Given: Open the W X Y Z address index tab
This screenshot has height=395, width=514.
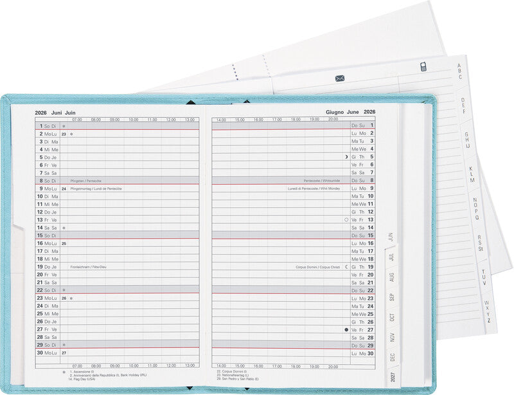Looking at the screenshot, I should pos(488,311).
